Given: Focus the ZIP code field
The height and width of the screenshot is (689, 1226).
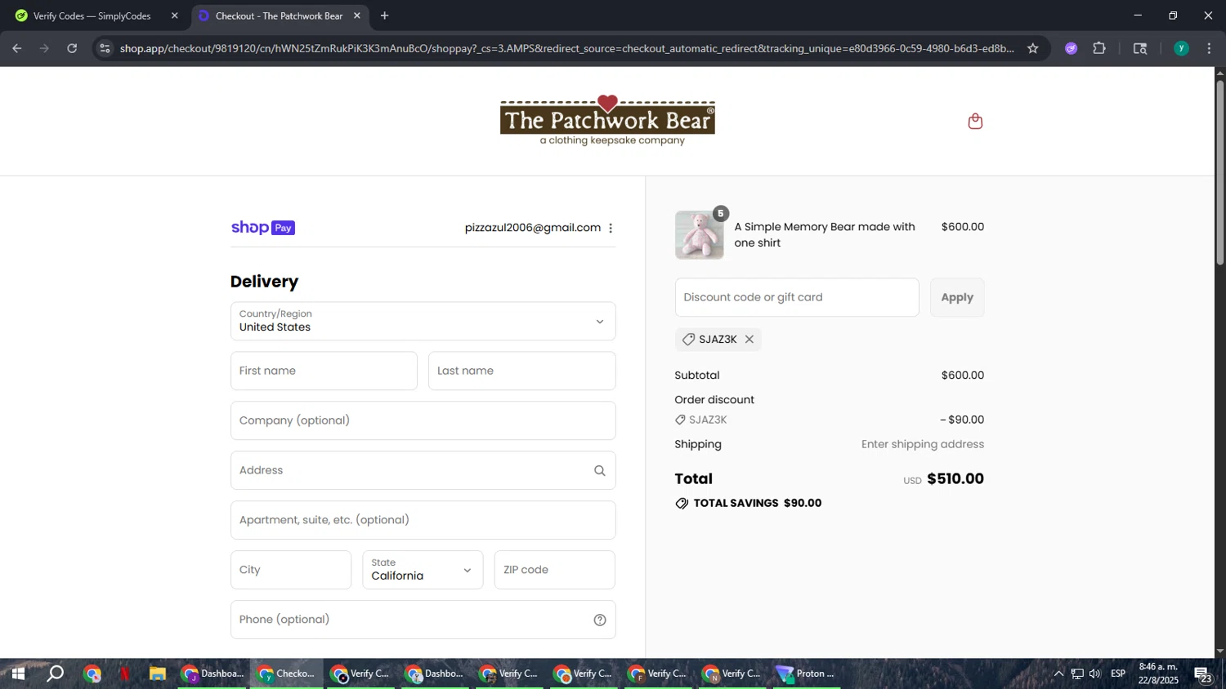Looking at the screenshot, I should (555, 570).
